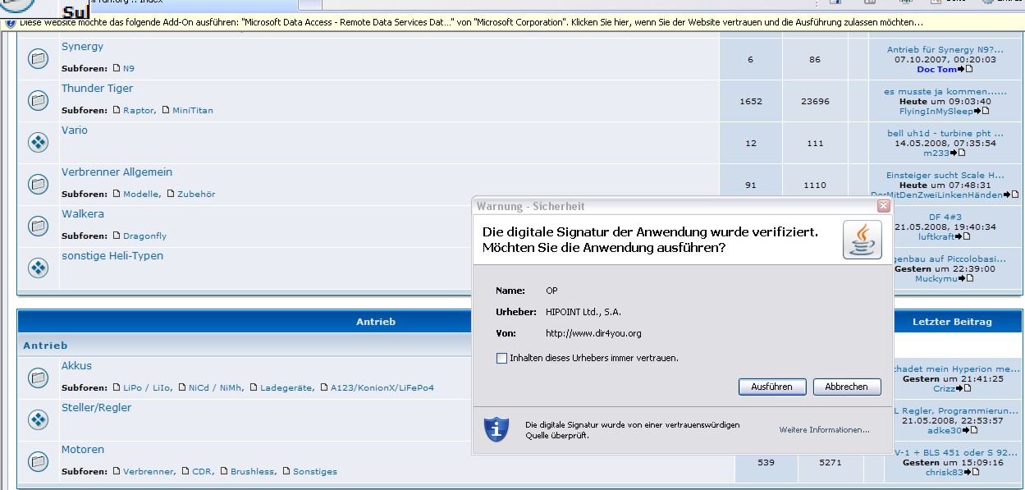
Task: Click last-post arrow icon beside adke30
Action: 970,430
